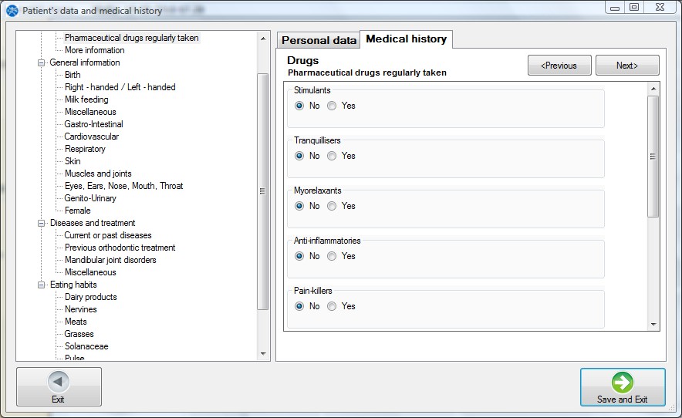Switch to the Personal data tab
Screen dimensions: 682x418
[319, 40]
